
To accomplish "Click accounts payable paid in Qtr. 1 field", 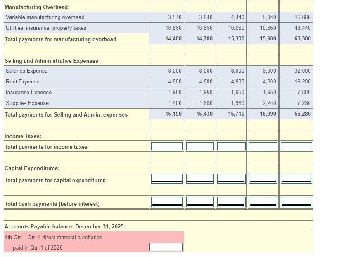I will tap(166, 247).
